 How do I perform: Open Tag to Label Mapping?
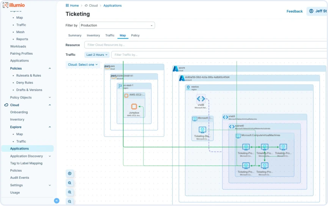tap(26, 163)
